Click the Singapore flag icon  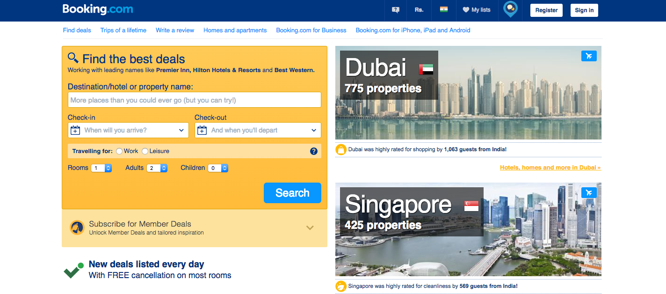pos(471,206)
